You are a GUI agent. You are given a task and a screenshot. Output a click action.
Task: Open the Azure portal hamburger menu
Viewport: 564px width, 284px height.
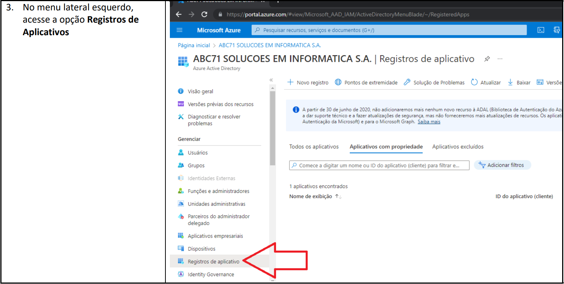point(179,30)
